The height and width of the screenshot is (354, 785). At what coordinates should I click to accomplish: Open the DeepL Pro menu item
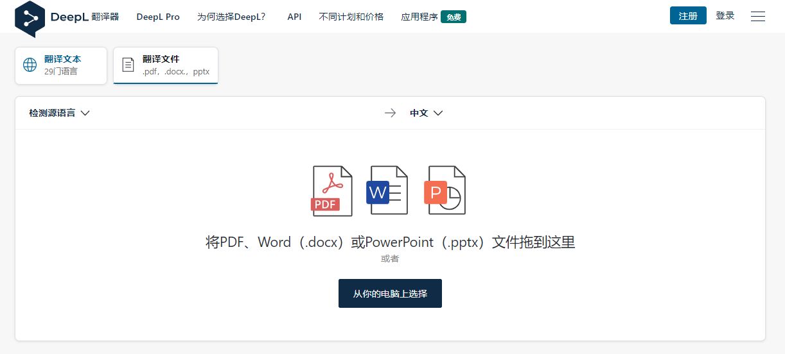158,17
